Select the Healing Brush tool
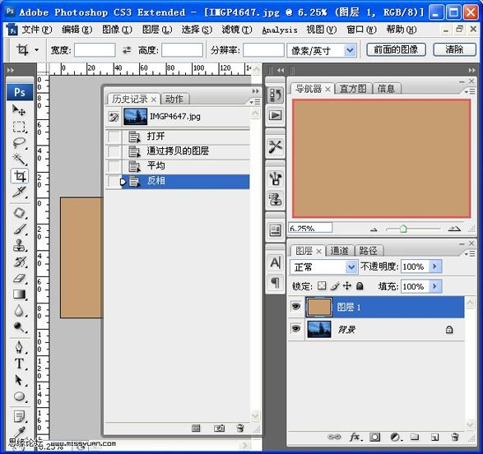Screen dimensions: 483x454 tap(19, 213)
